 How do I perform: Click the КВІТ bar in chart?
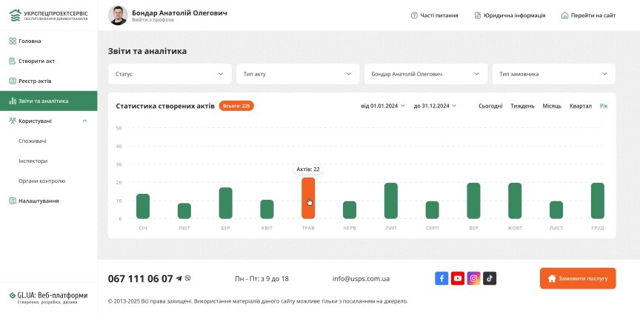pyautogui.click(x=267, y=209)
